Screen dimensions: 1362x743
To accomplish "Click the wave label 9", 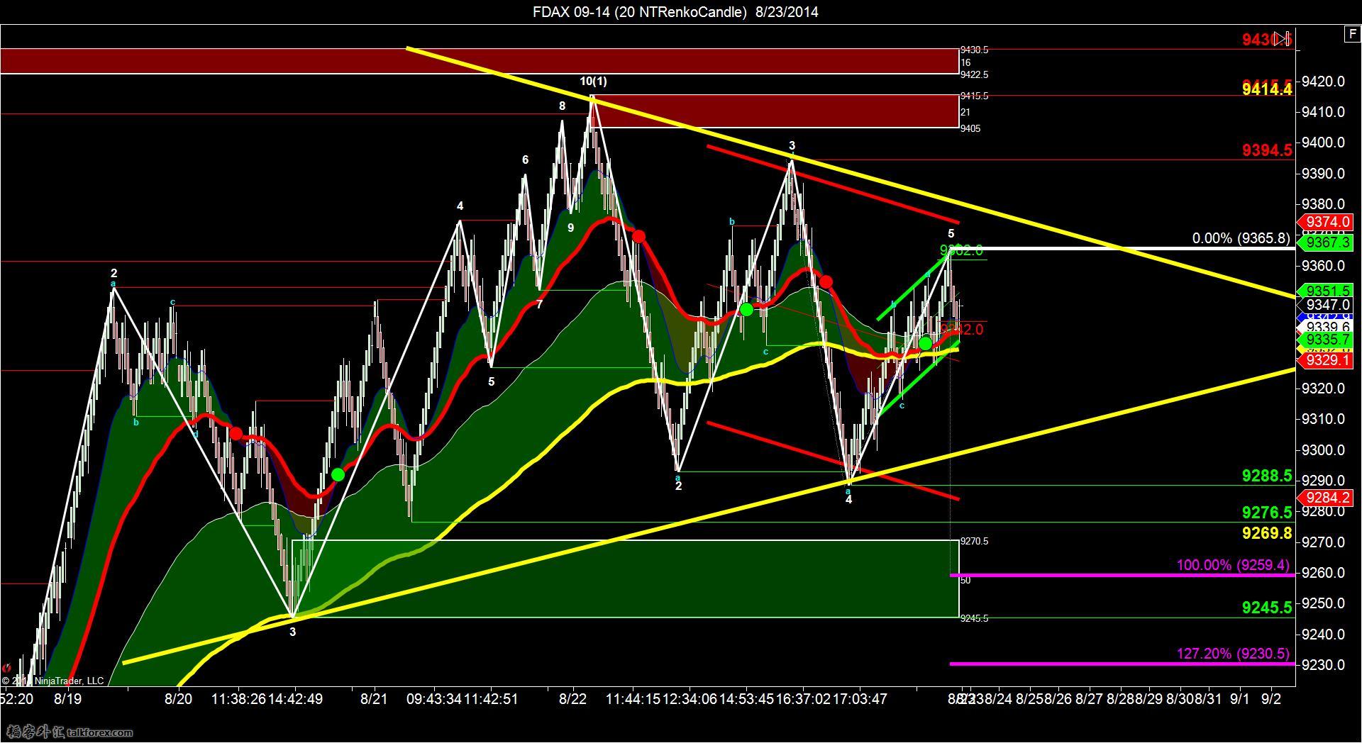I will [570, 228].
